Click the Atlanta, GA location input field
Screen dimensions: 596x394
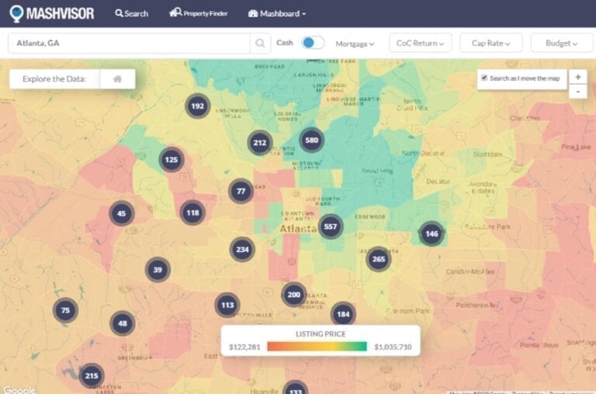point(128,43)
